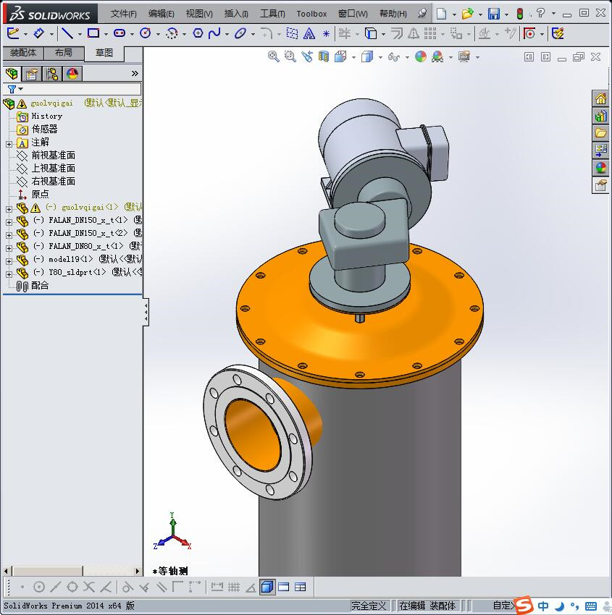The width and height of the screenshot is (612, 615).
Task: Open the DisplayManager tab icon
Action: (72, 74)
